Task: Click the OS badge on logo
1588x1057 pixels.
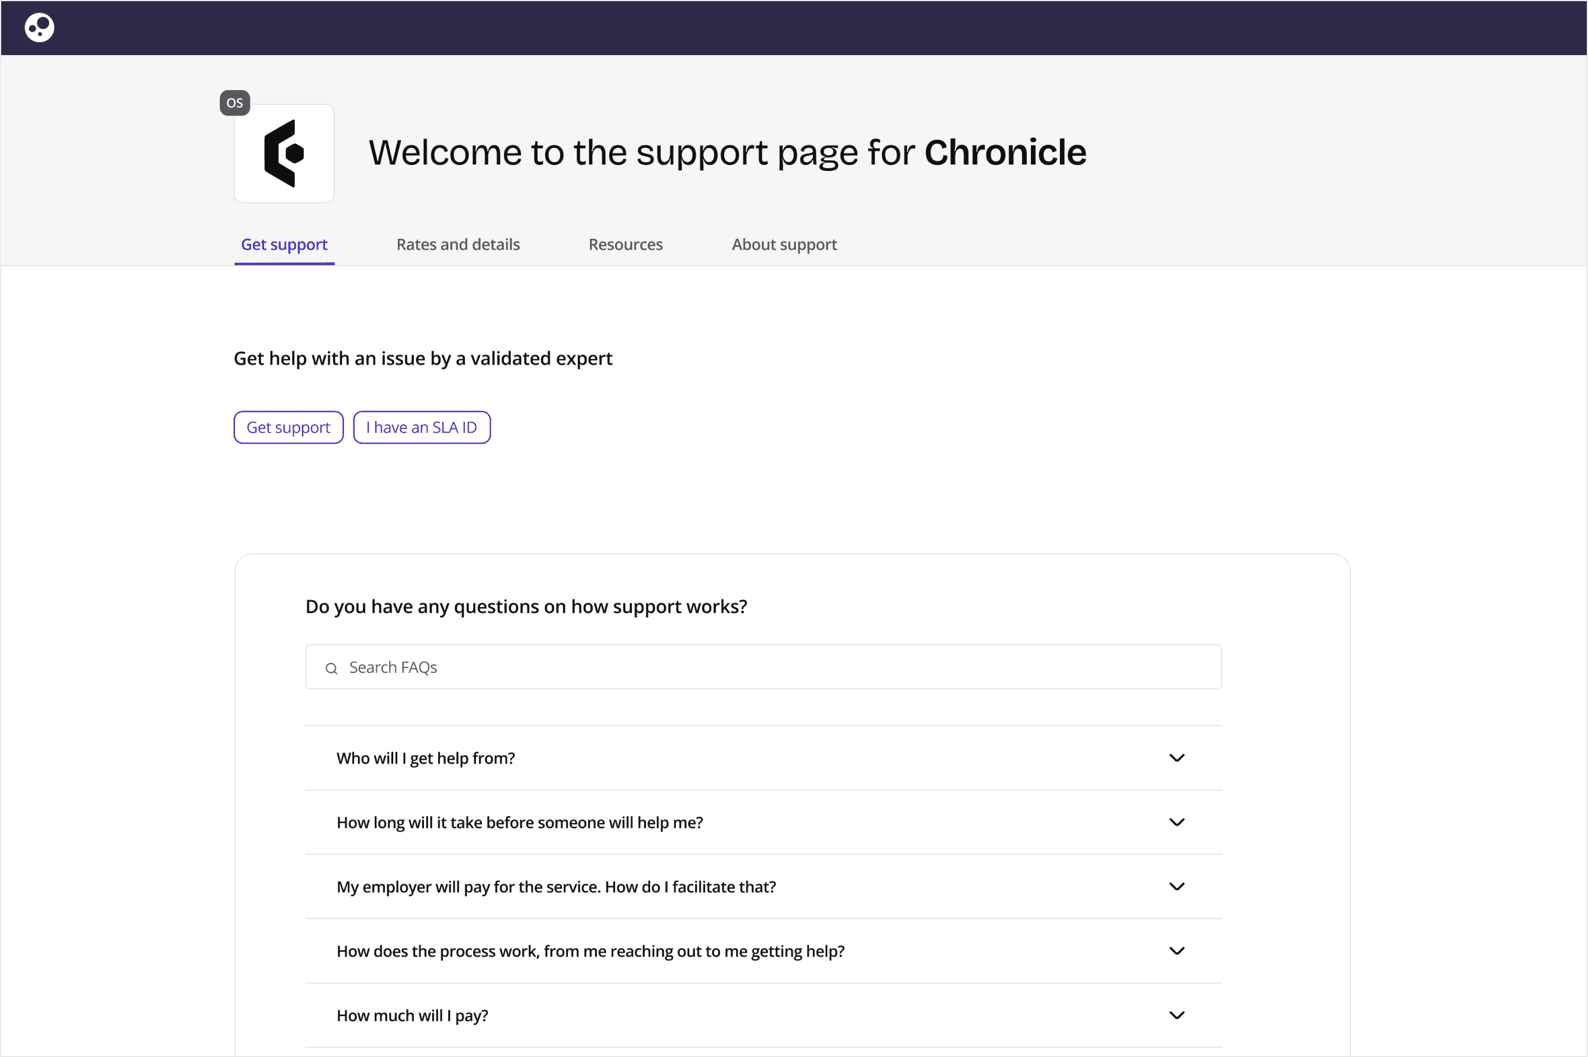Action: point(234,103)
